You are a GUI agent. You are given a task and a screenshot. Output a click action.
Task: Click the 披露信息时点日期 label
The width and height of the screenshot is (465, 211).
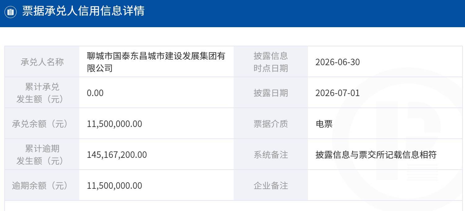[271, 62]
